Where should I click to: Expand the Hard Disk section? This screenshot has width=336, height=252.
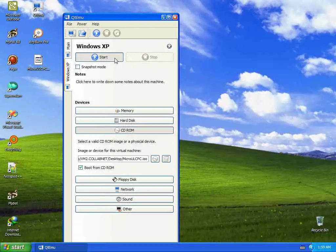[124, 120]
